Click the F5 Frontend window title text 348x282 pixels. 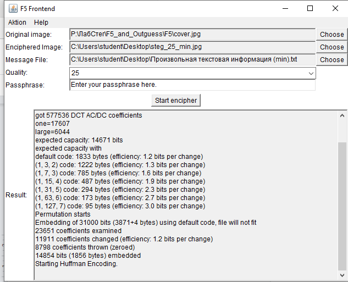(37, 9)
